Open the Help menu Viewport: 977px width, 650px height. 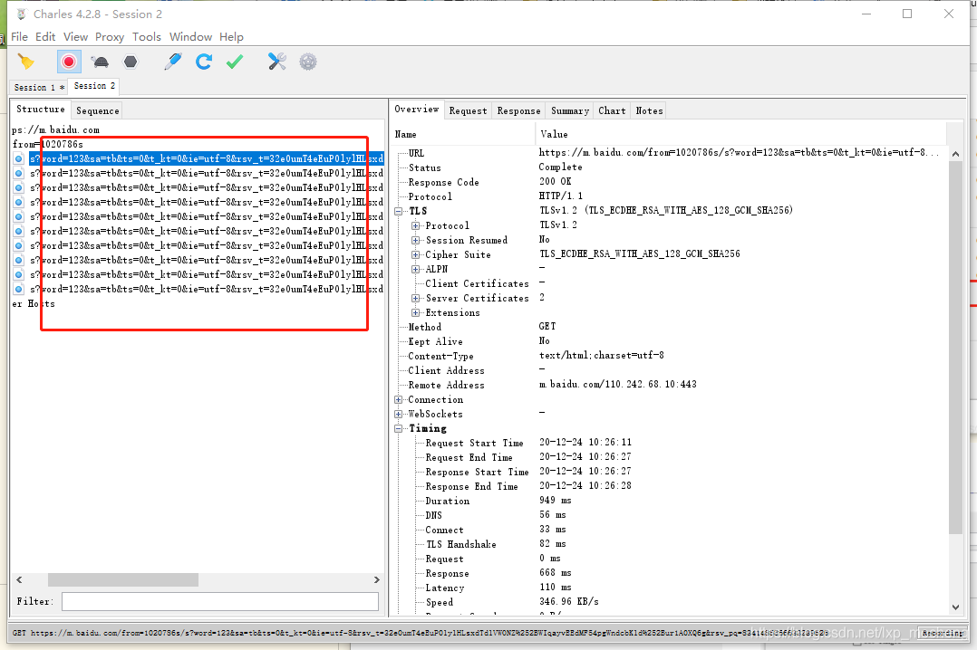tap(231, 37)
